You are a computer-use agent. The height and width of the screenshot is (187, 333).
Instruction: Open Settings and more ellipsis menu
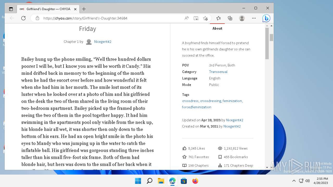pyautogui.click(x=254, y=18)
